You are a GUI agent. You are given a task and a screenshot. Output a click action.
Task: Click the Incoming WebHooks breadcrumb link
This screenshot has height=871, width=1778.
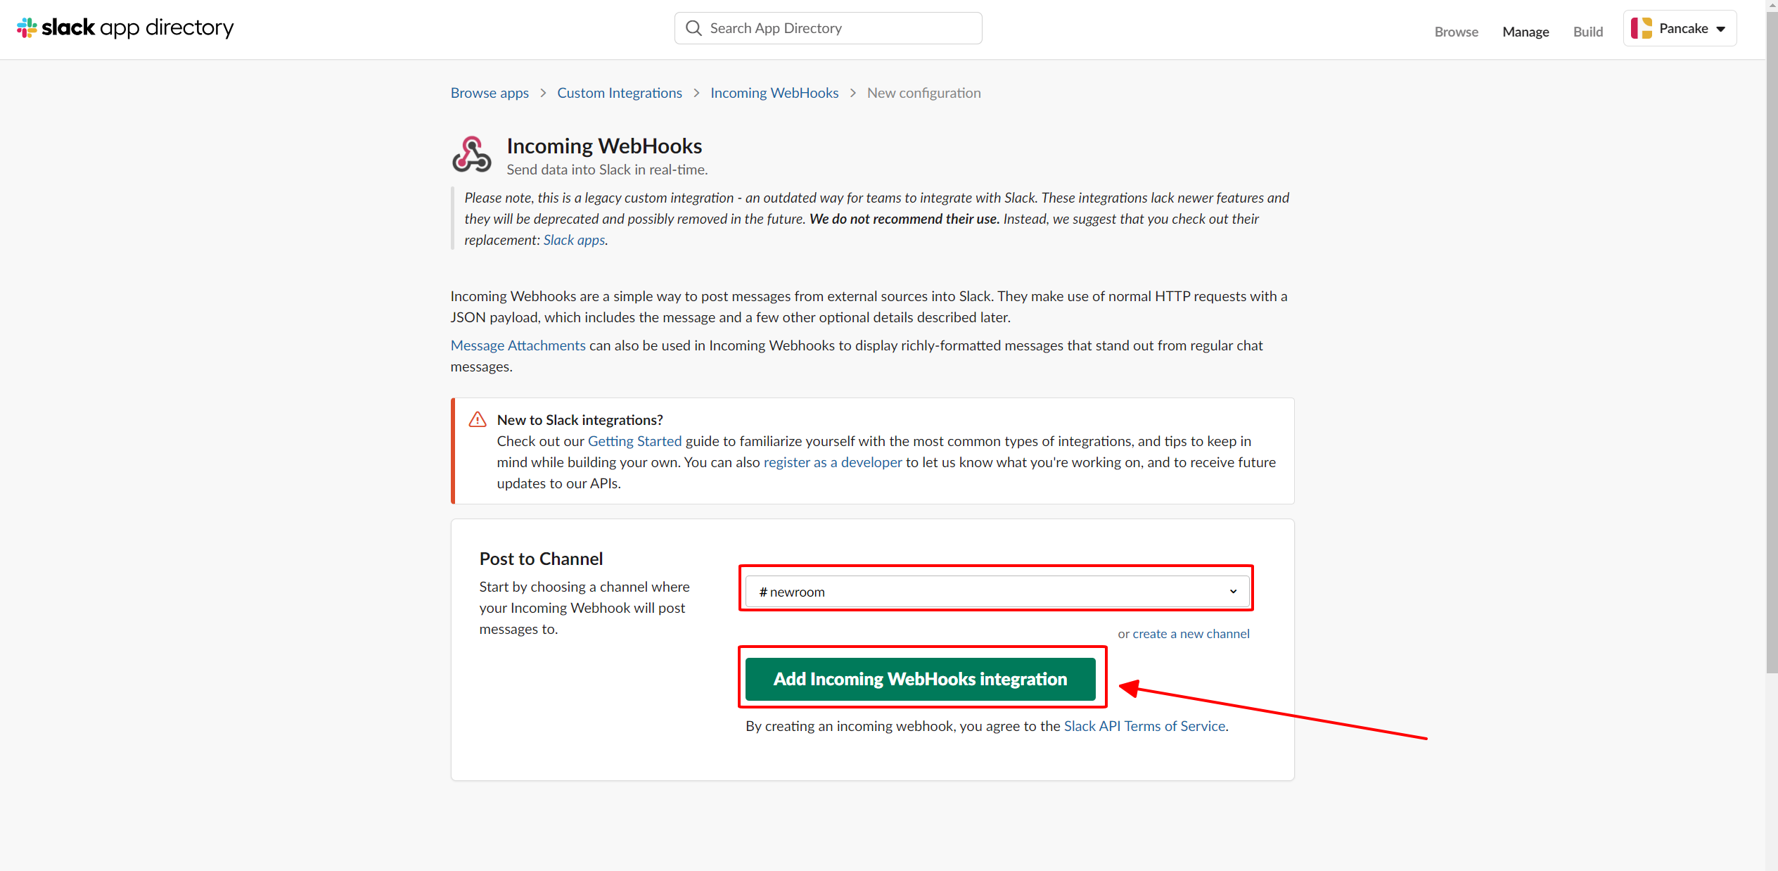pyautogui.click(x=774, y=93)
